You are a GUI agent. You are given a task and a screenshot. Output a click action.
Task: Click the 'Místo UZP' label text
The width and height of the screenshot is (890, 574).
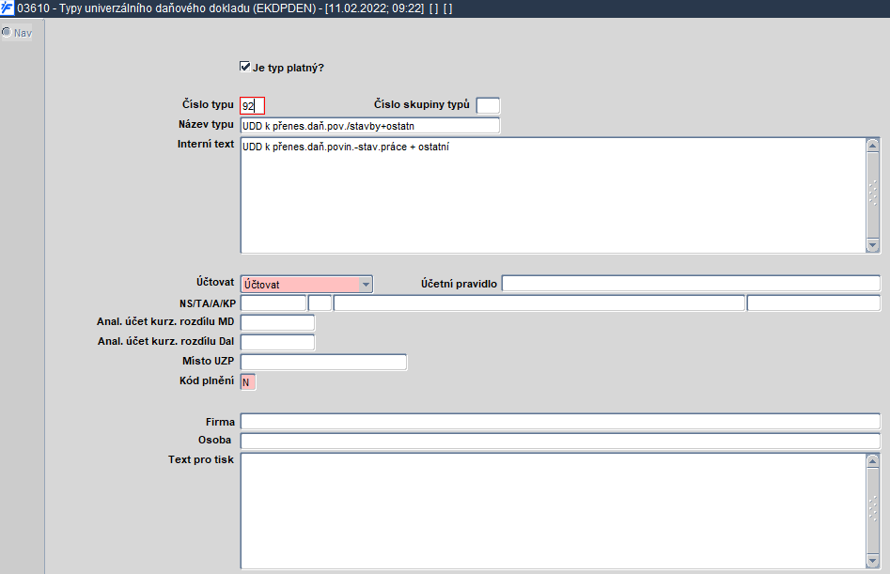click(x=209, y=361)
